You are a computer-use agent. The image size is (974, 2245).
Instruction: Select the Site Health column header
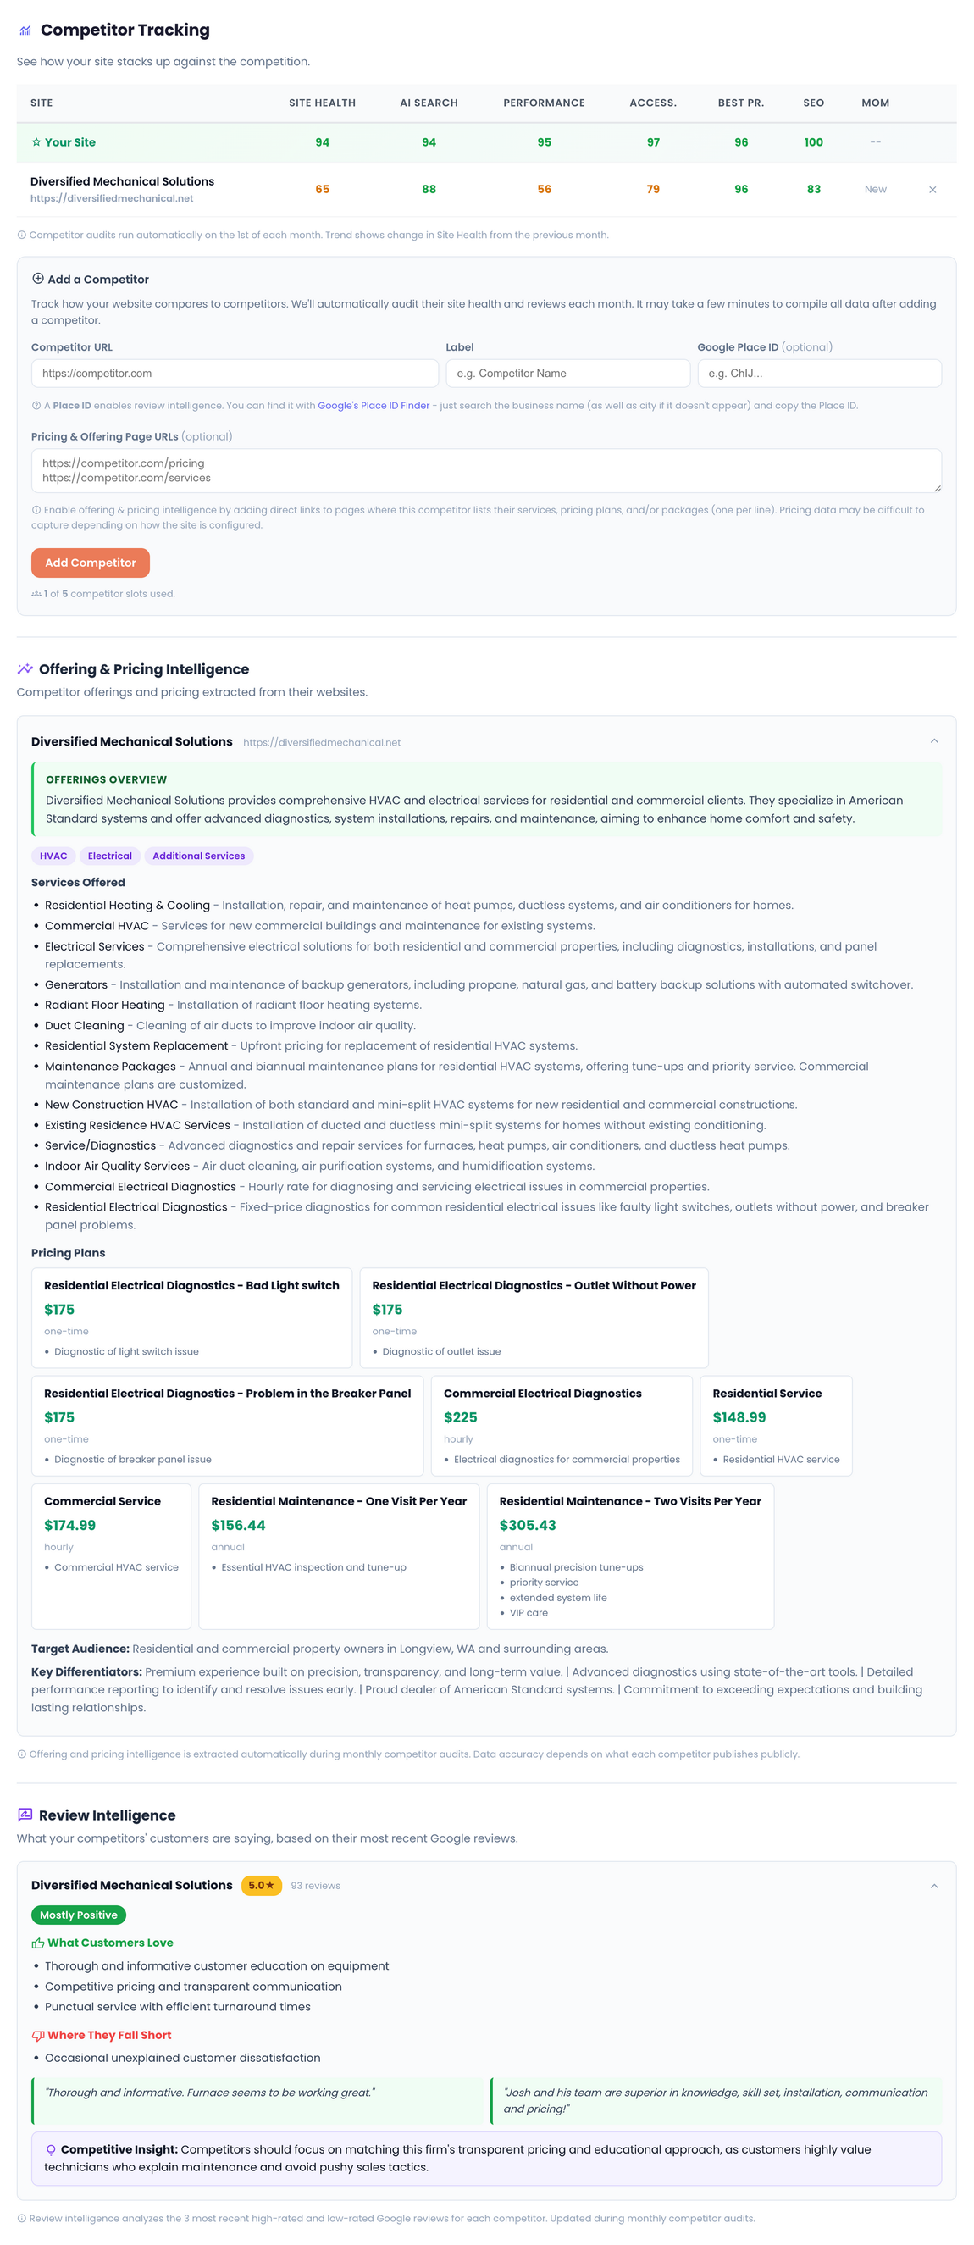click(323, 102)
